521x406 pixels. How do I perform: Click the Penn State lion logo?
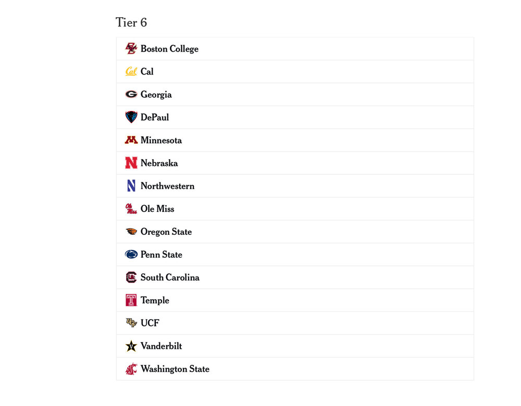pyautogui.click(x=131, y=255)
